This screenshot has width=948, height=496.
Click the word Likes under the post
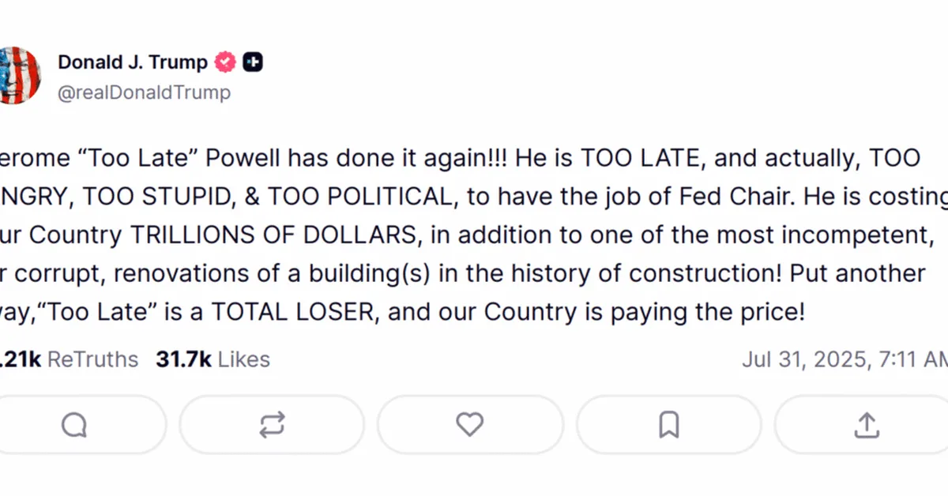tap(244, 360)
